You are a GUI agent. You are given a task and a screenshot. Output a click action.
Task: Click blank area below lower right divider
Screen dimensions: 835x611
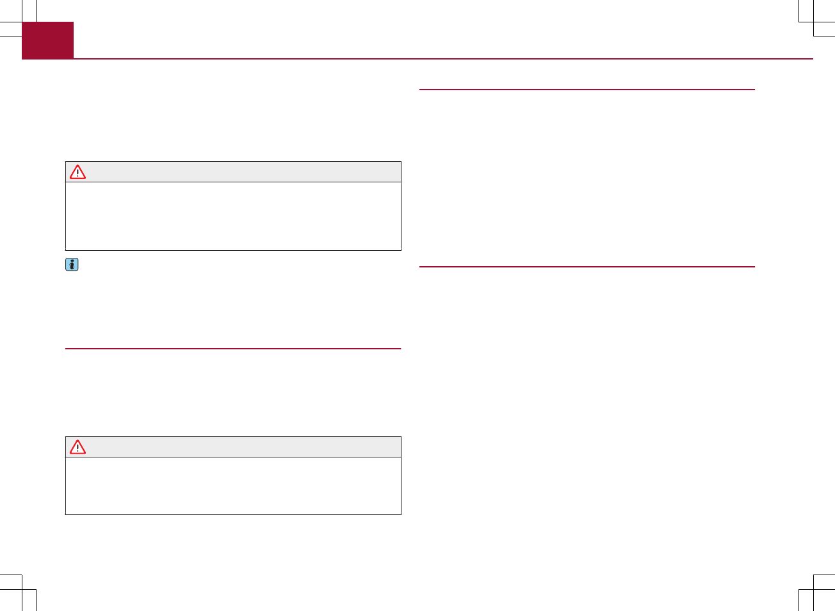point(587,397)
